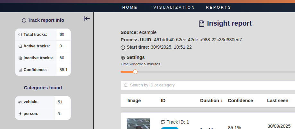
Task: Click the Insight report document icon
Action: [x=202, y=23]
